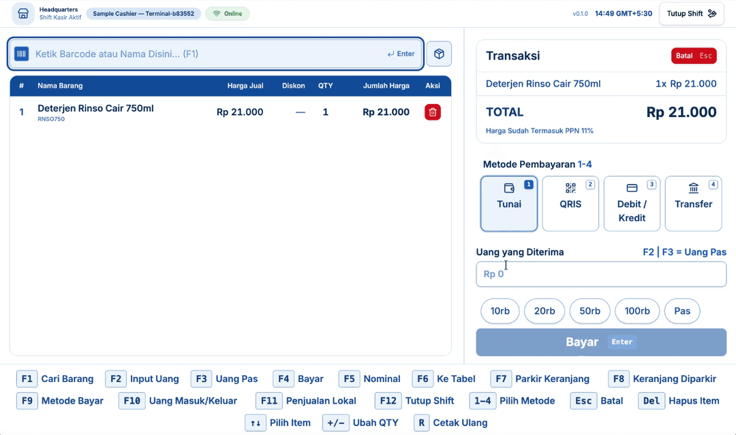The width and height of the screenshot is (736, 435).
Task: Click the Diskon column header
Action: (x=293, y=86)
